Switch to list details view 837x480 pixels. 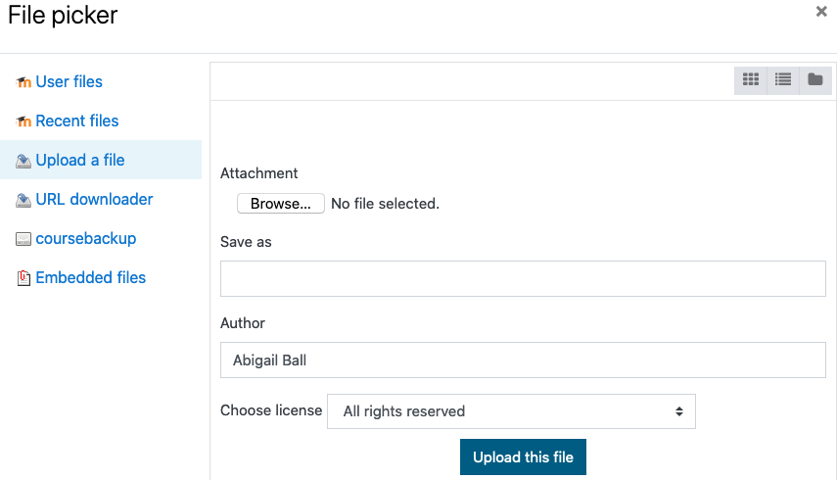click(x=783, y=80)
